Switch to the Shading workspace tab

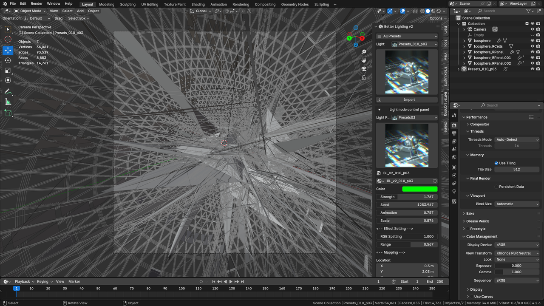pyautogui.click(x=198, y=4)
